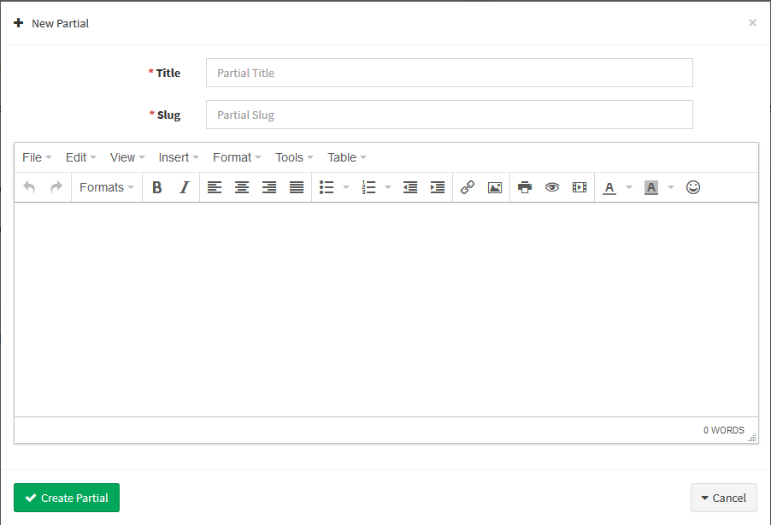Click the Create Partial button
Screen dimensions: 771x525
tap(67, 498)
